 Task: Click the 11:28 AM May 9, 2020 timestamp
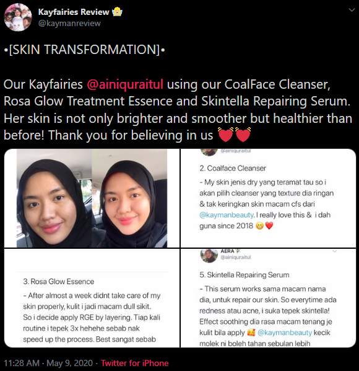48,363
